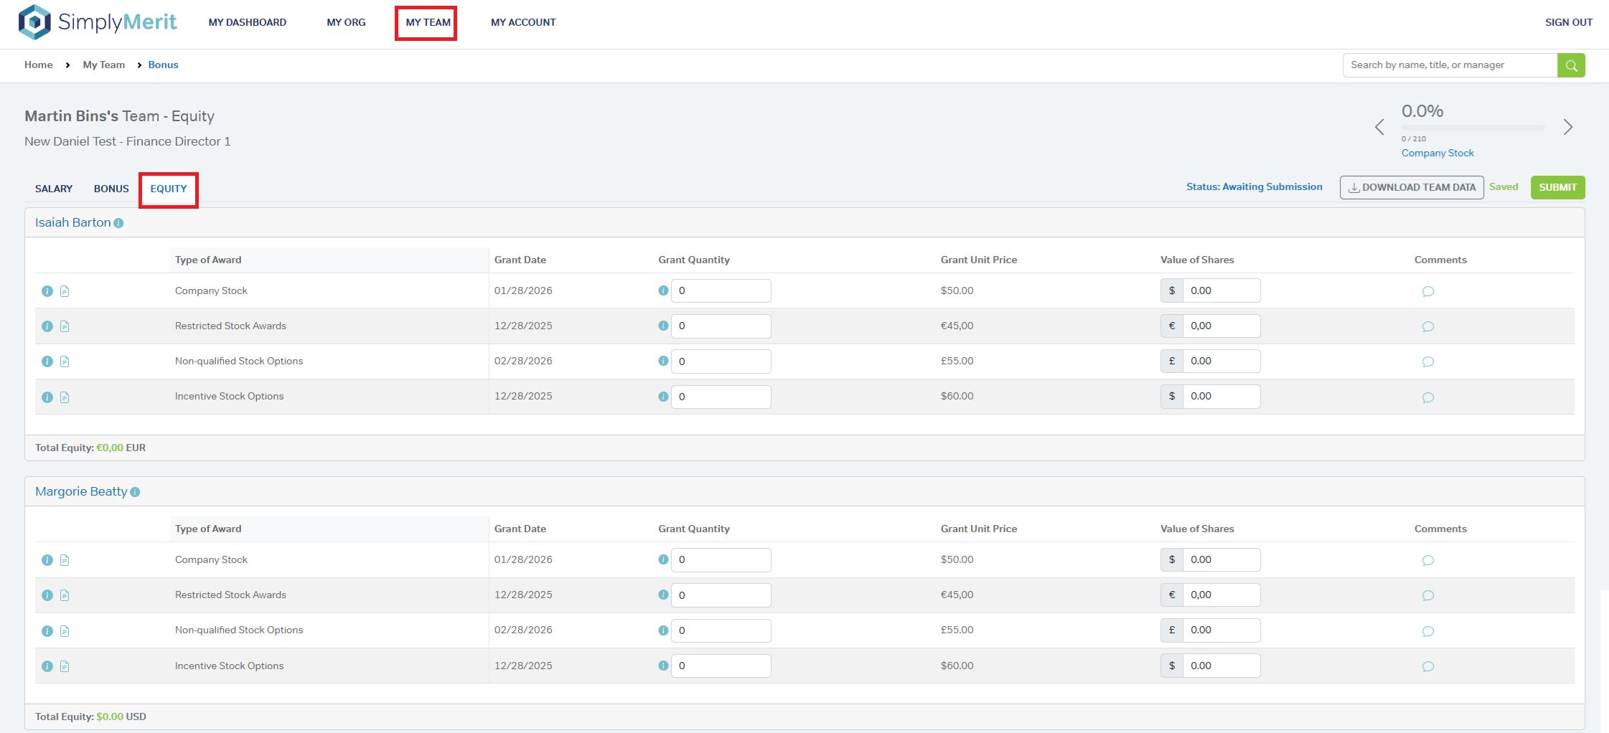Screen dimensions: 1609x733
Task: Click row info icon for Margorie's Company Stock
Action: tap(47, 560)
